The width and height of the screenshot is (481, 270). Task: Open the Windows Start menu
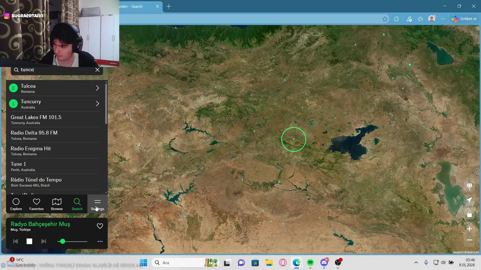coord(144,262)
